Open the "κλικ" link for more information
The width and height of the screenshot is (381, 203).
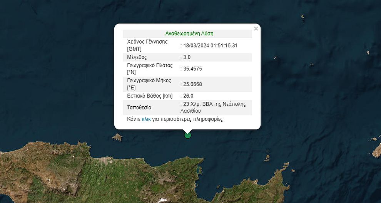(x=146, y=119)
